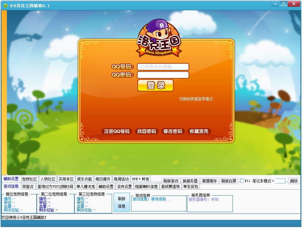Click the yellow 登录 login button
The width and height of the screenshot is (302, 228).
pos(155,85)
